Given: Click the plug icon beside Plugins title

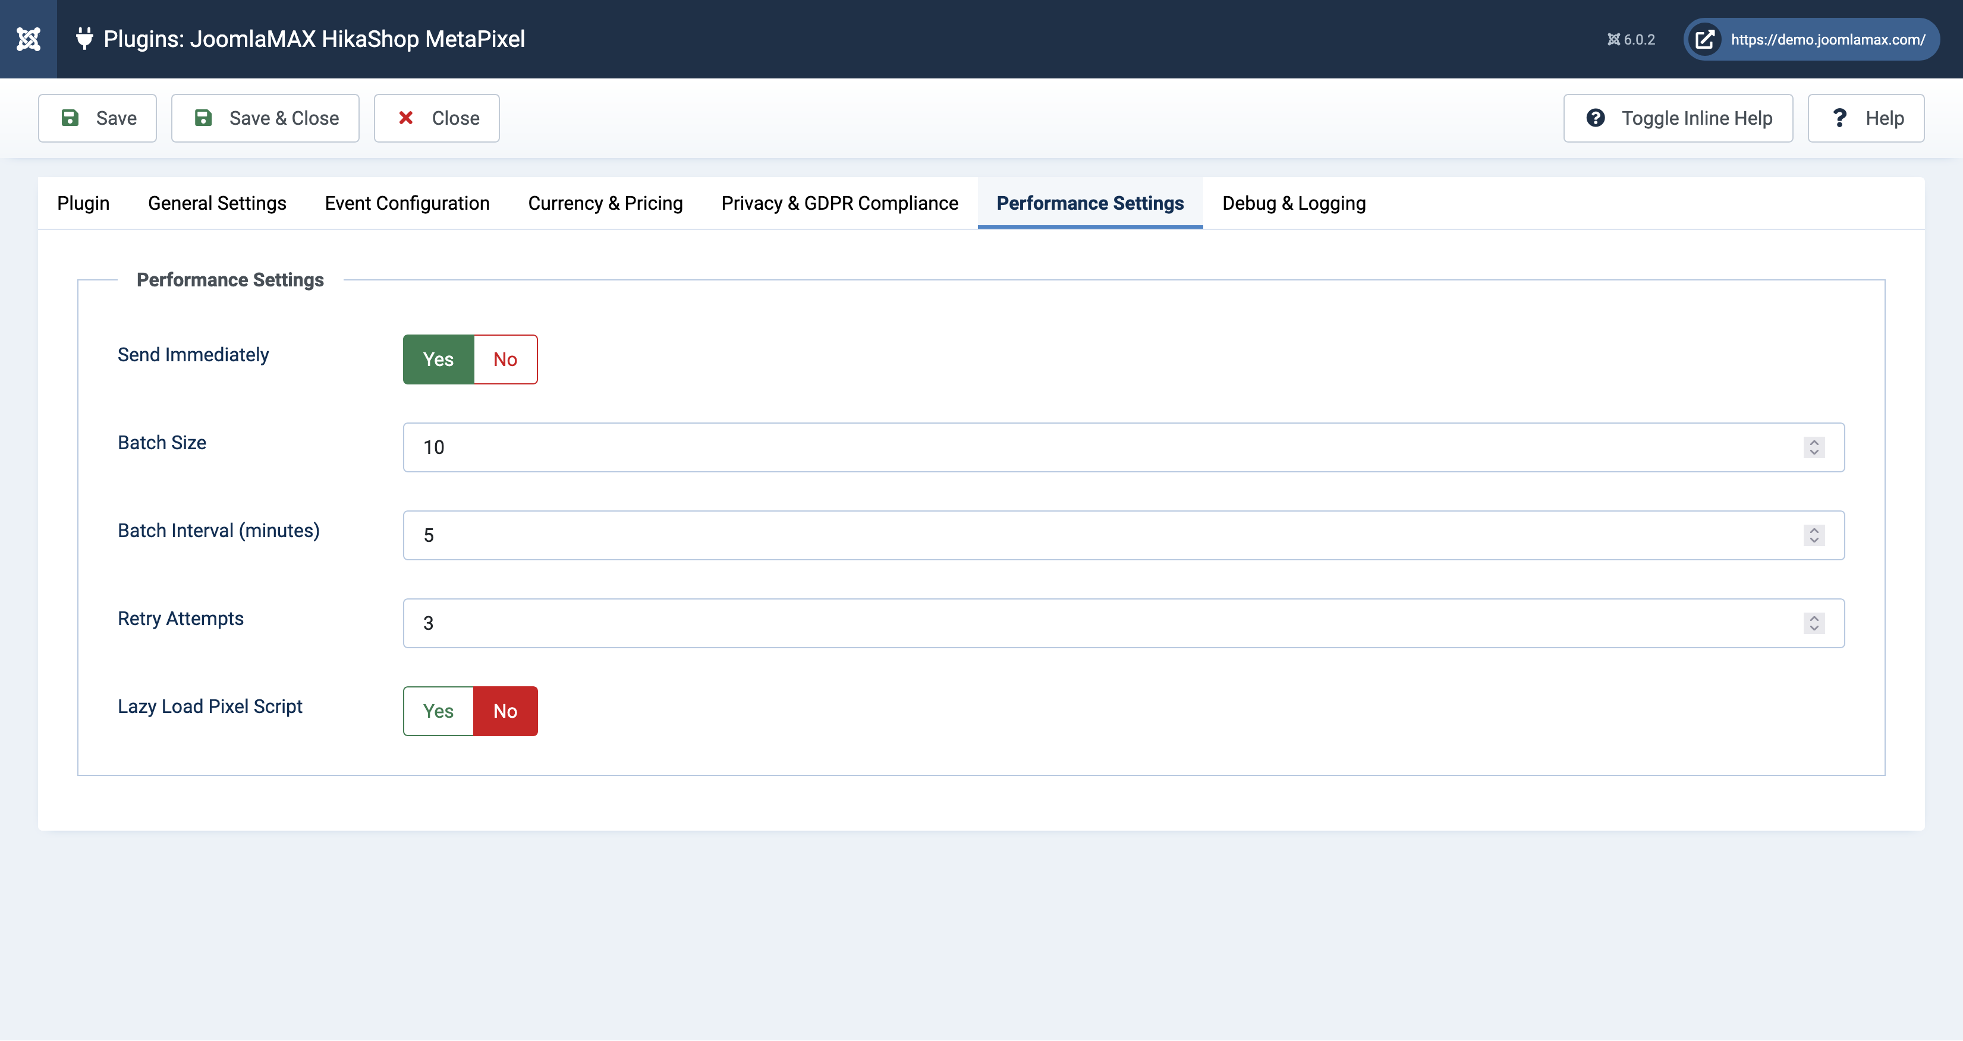Looking at the screenshot, I should [x=84, y=38].
